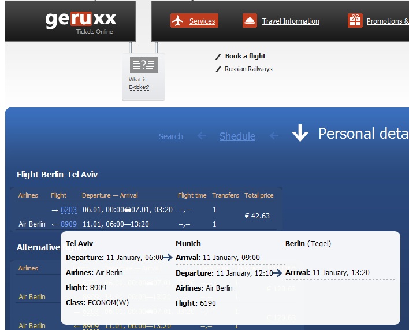The width and height of the screenshot is (409, 330).
Task: Select the Book a flight item
Action: (x=246, y=56)
